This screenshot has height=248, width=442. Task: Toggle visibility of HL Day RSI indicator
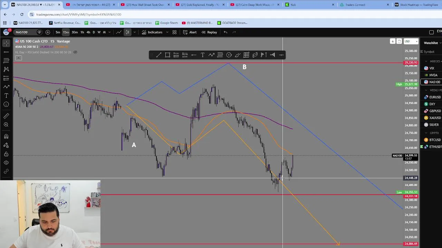(75, 52)
